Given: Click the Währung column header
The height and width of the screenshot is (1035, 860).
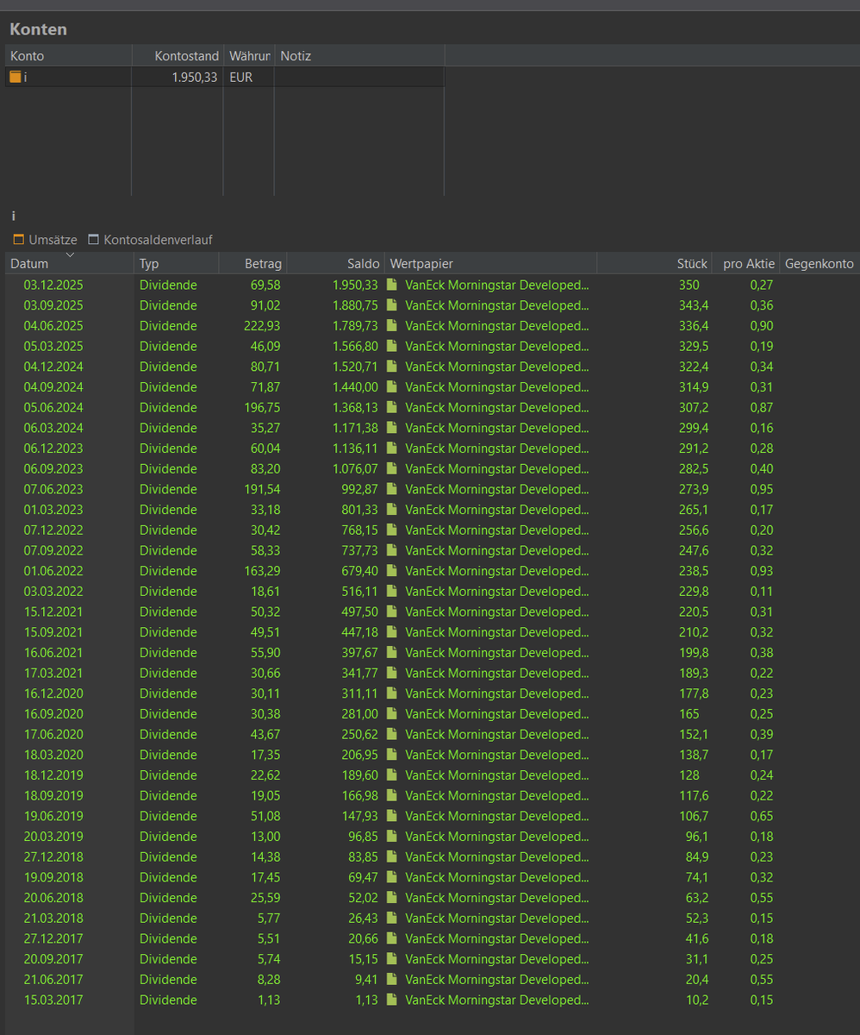Looking at the screenshot, I should [x=249, y=56].
